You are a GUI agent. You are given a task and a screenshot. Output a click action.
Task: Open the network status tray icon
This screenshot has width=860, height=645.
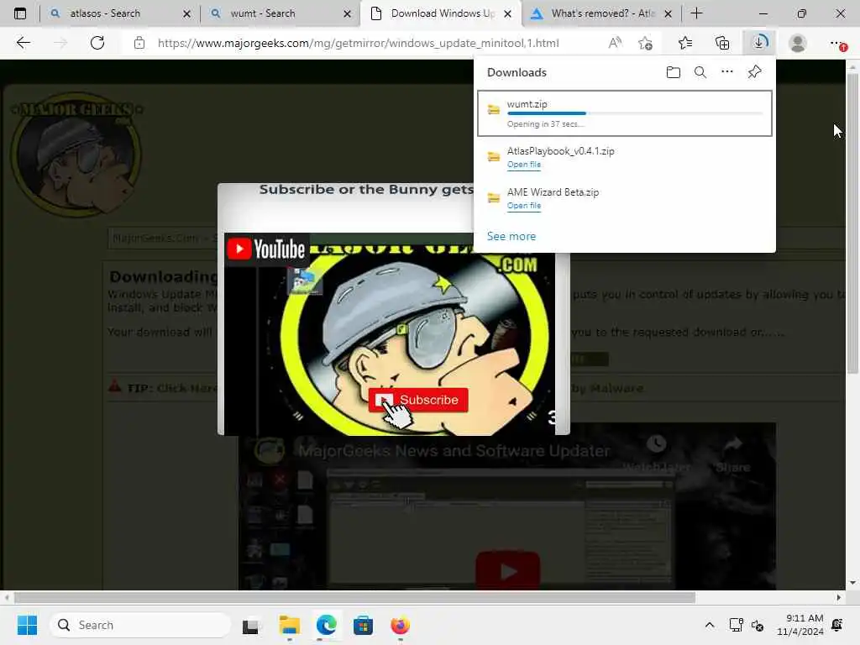click(736, 625)
